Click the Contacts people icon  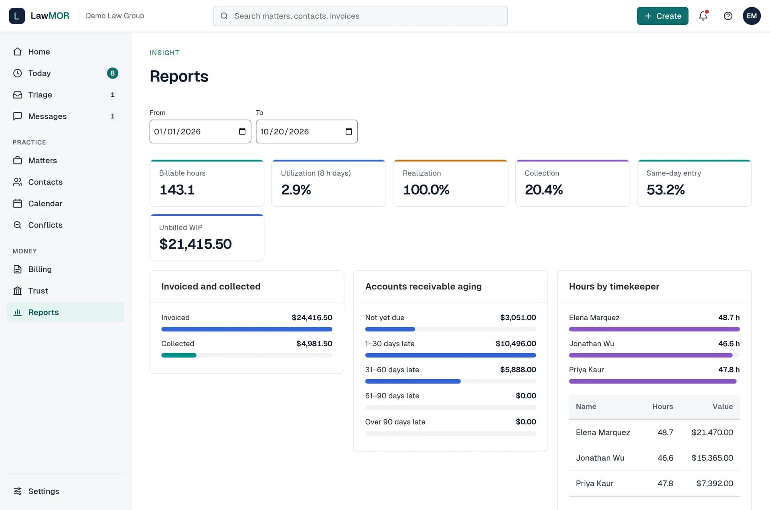(17, 182)
